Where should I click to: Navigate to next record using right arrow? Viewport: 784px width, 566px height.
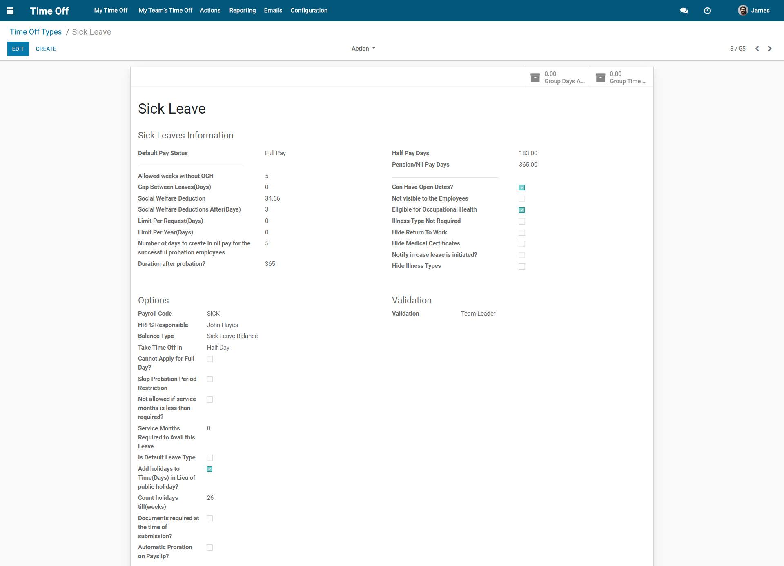click(x=769, y=49)
